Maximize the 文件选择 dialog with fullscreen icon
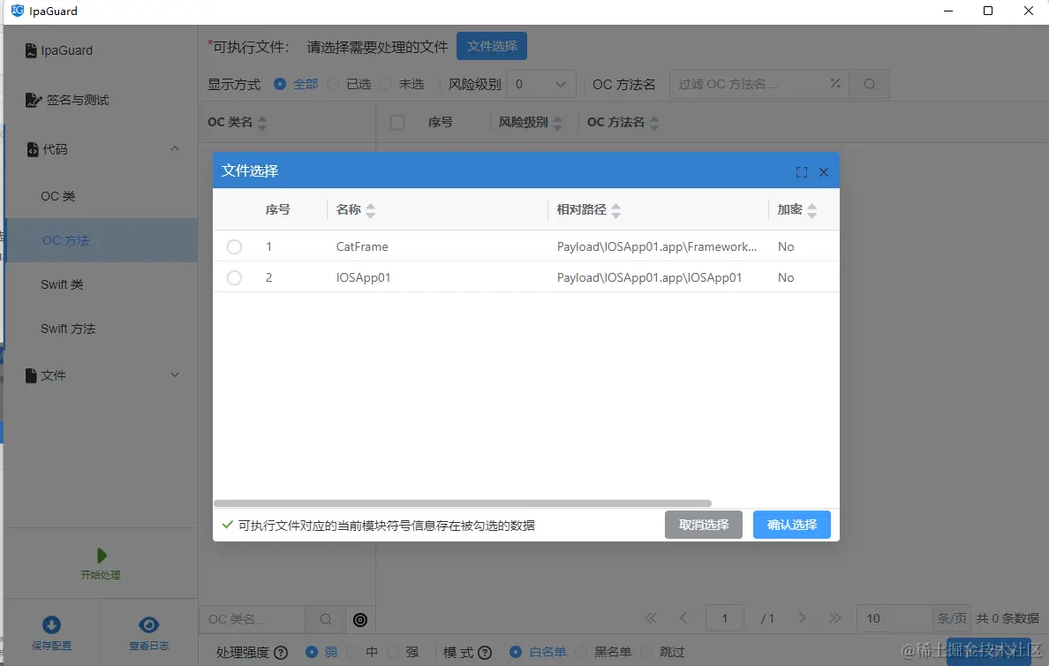Screen dimensions: 1049x666 802,172
